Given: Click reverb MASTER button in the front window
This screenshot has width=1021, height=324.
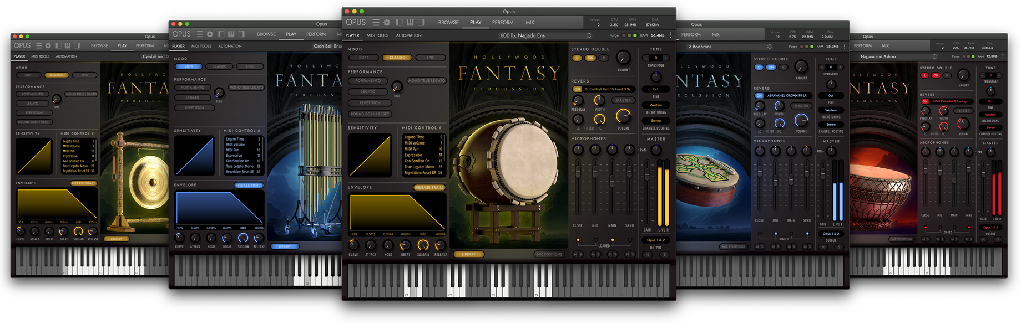Looking at the screenshot, I should [x=623, y=100].
